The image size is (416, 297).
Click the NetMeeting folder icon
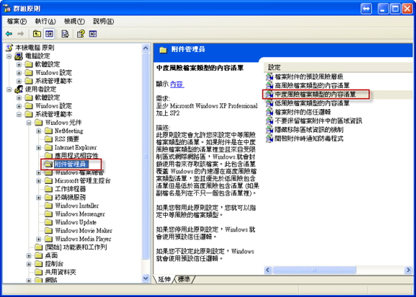coord(49,130)
